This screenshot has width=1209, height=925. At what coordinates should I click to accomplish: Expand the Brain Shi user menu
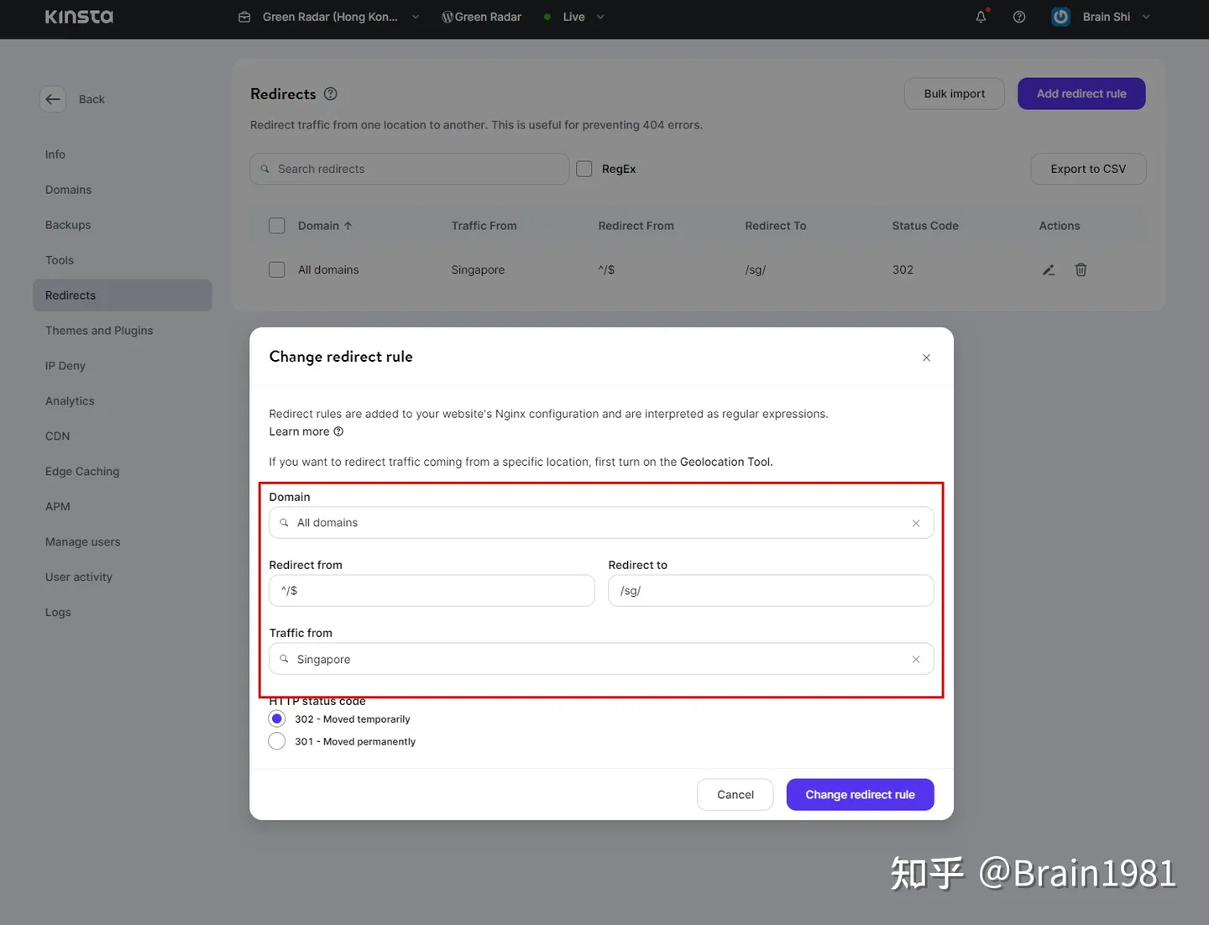pos(1146,17)
